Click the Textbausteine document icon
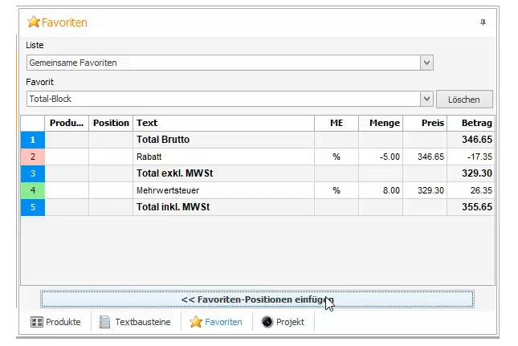Screen dimensions: 518x346 (104, 322)
